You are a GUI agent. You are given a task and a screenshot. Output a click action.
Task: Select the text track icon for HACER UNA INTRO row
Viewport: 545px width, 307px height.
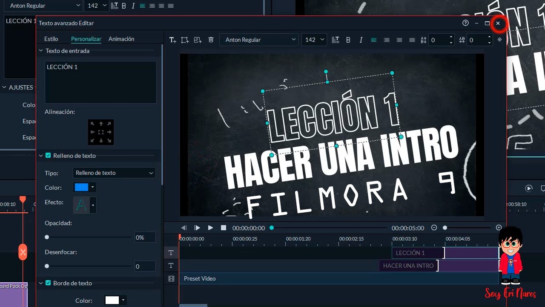point(171,266)
